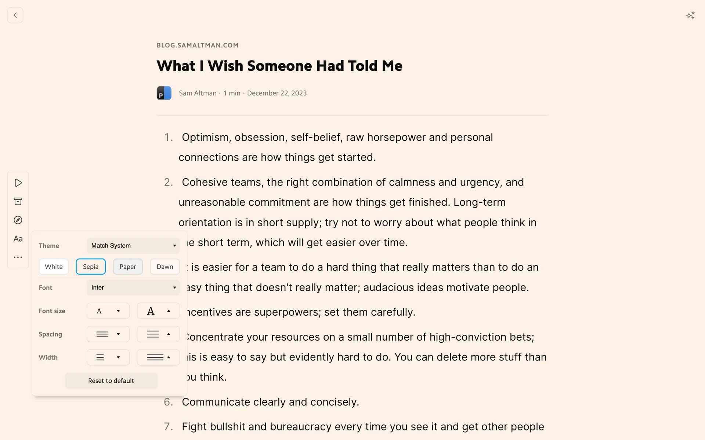This screenshot has width=705, height=440.
Task: Decrease line spacing
Action: pos(108,334)
